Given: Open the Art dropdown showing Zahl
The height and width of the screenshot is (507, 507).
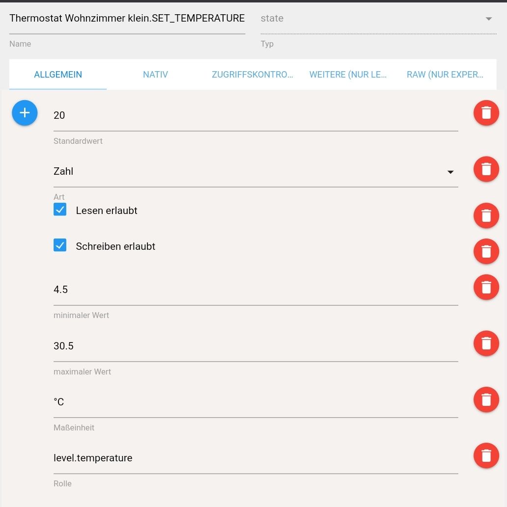Looking at the screenshot, I should pyautogui.click(x=256, y=171).
